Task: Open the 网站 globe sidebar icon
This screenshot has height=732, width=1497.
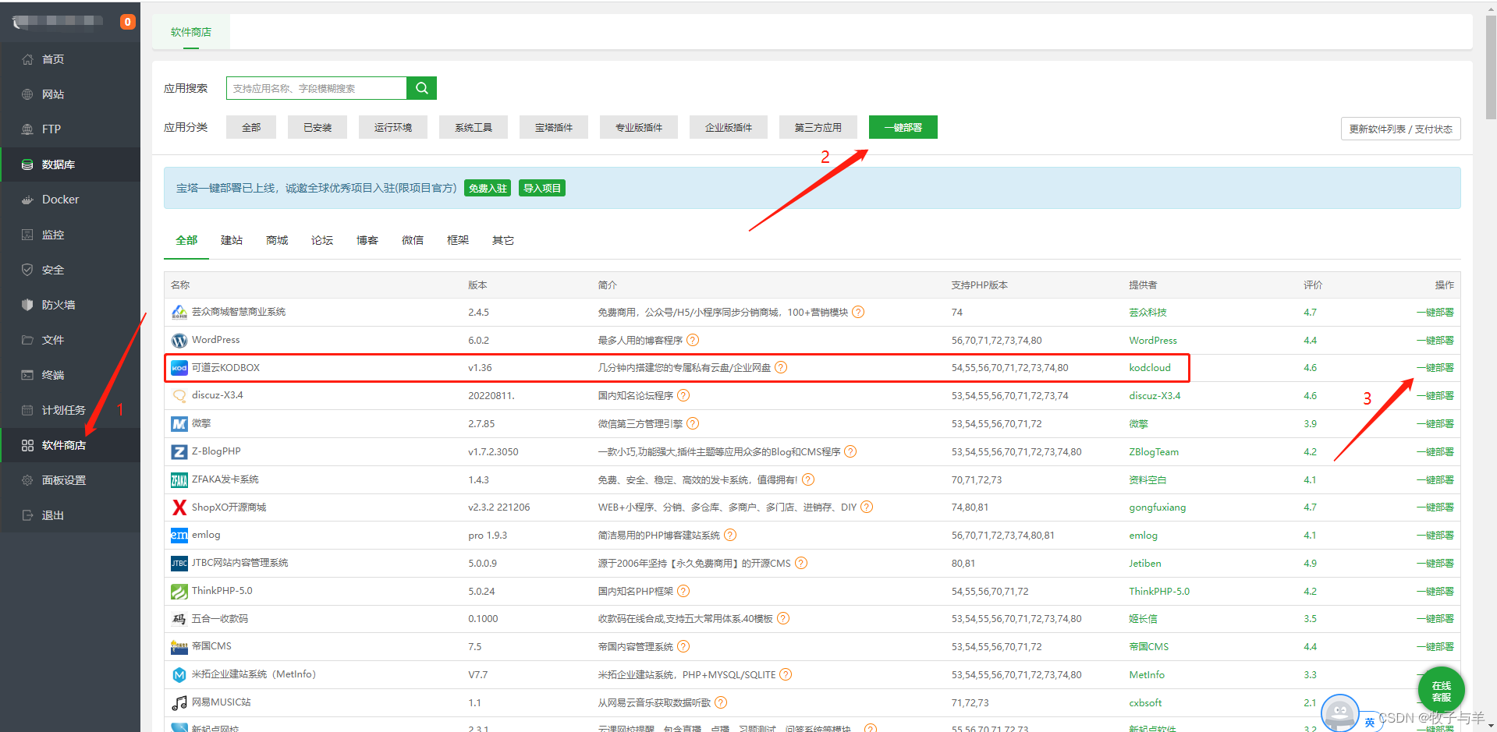Action: point(27,94)
